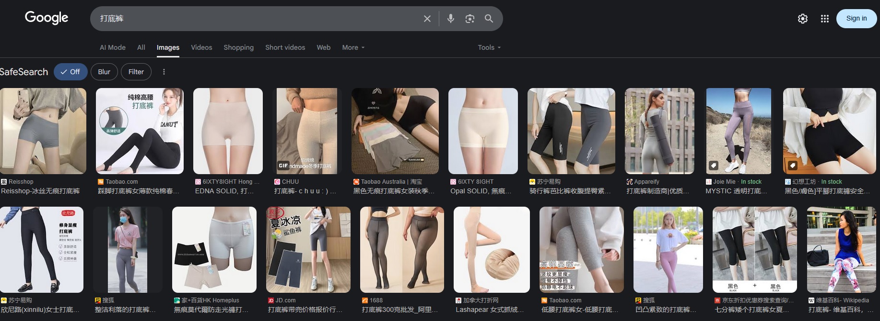This screenshot has height=321, width=880.
Task: Set SafeSearch to Blur
Action: 104,72
